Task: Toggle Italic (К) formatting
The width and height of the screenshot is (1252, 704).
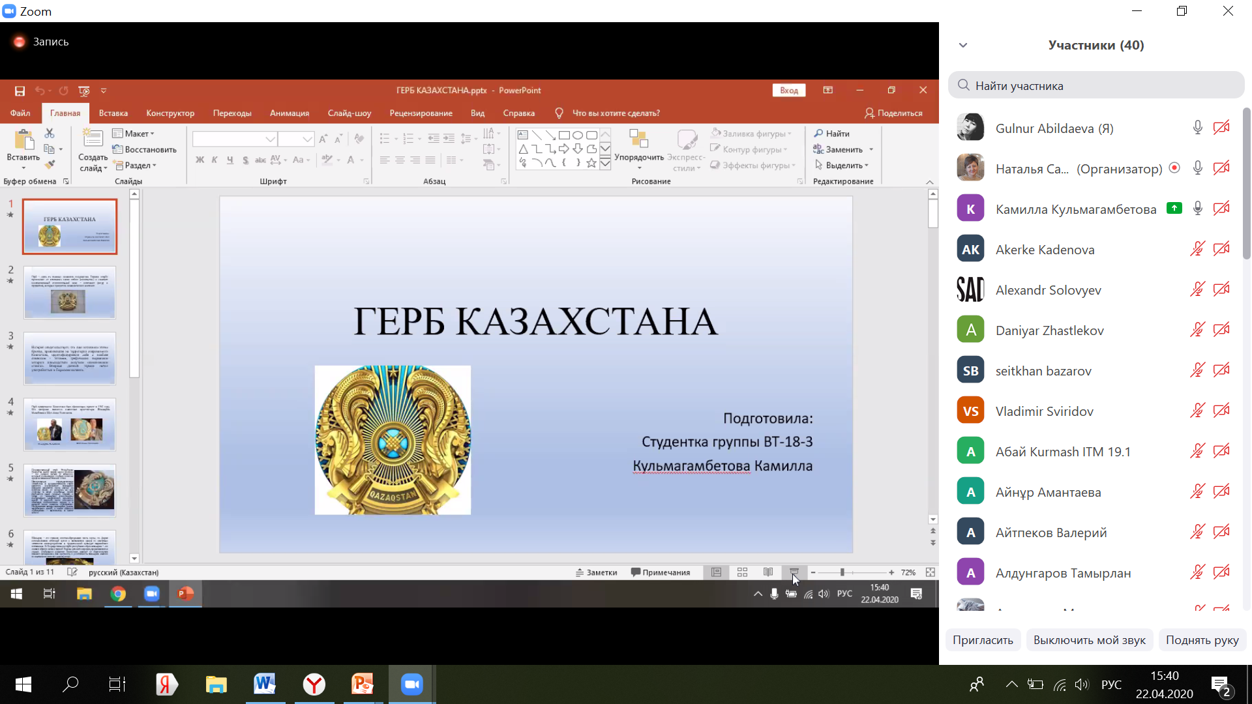Action: click(215, 160)
